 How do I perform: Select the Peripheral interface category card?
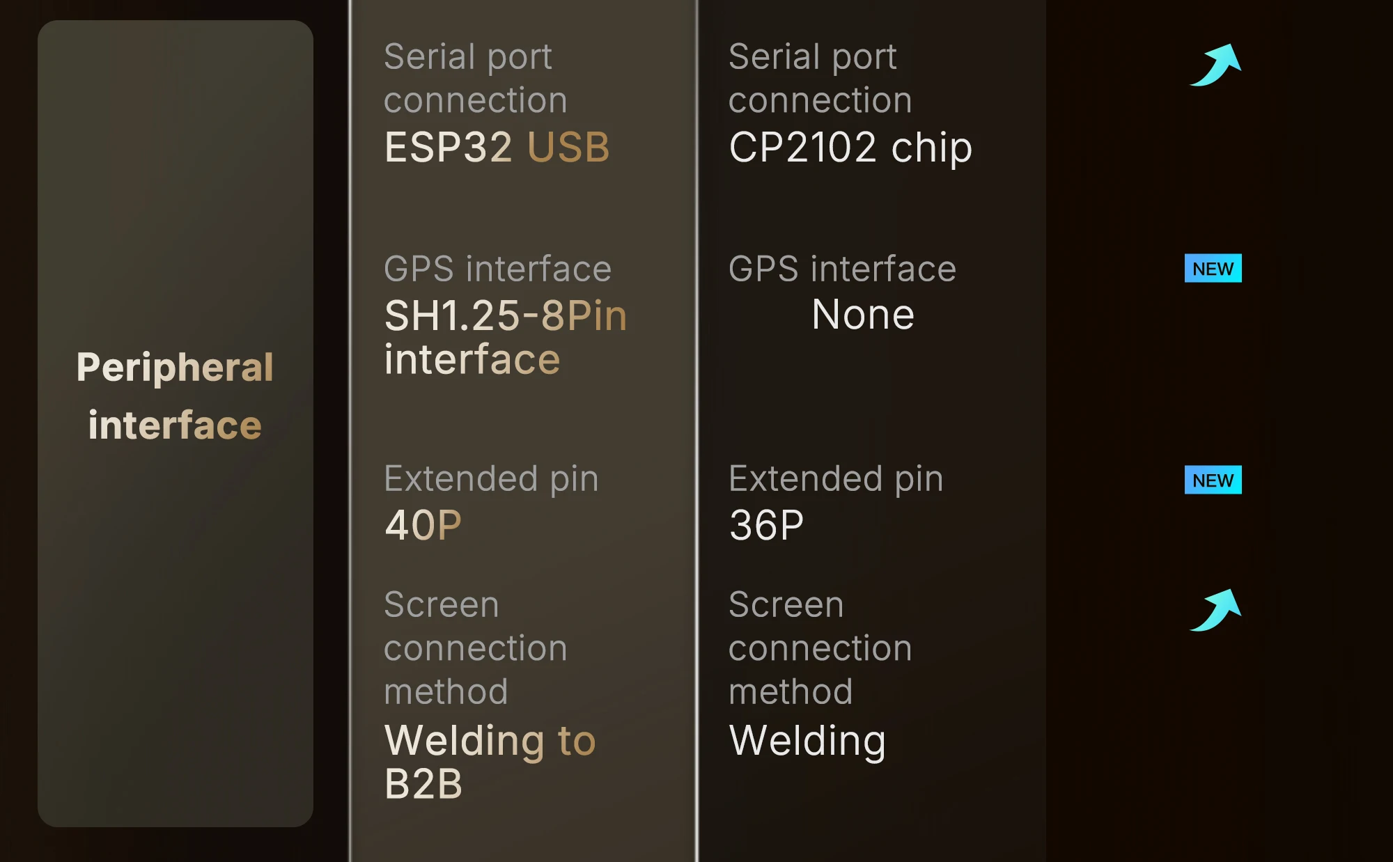[176, 423]
